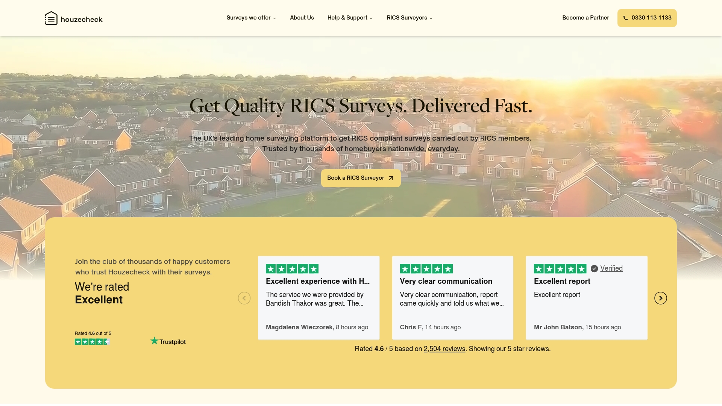This screenshot has height=406, width=722.
Task: Click the phone icon in call button
Action: pos(626,18)
